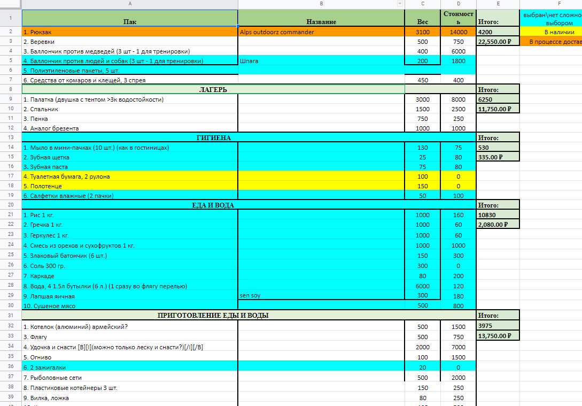This screenshot has height=406, width=582.
Task: Click the 'Пак' header cell
Action: pyautogui.click(x=130, y=18)
